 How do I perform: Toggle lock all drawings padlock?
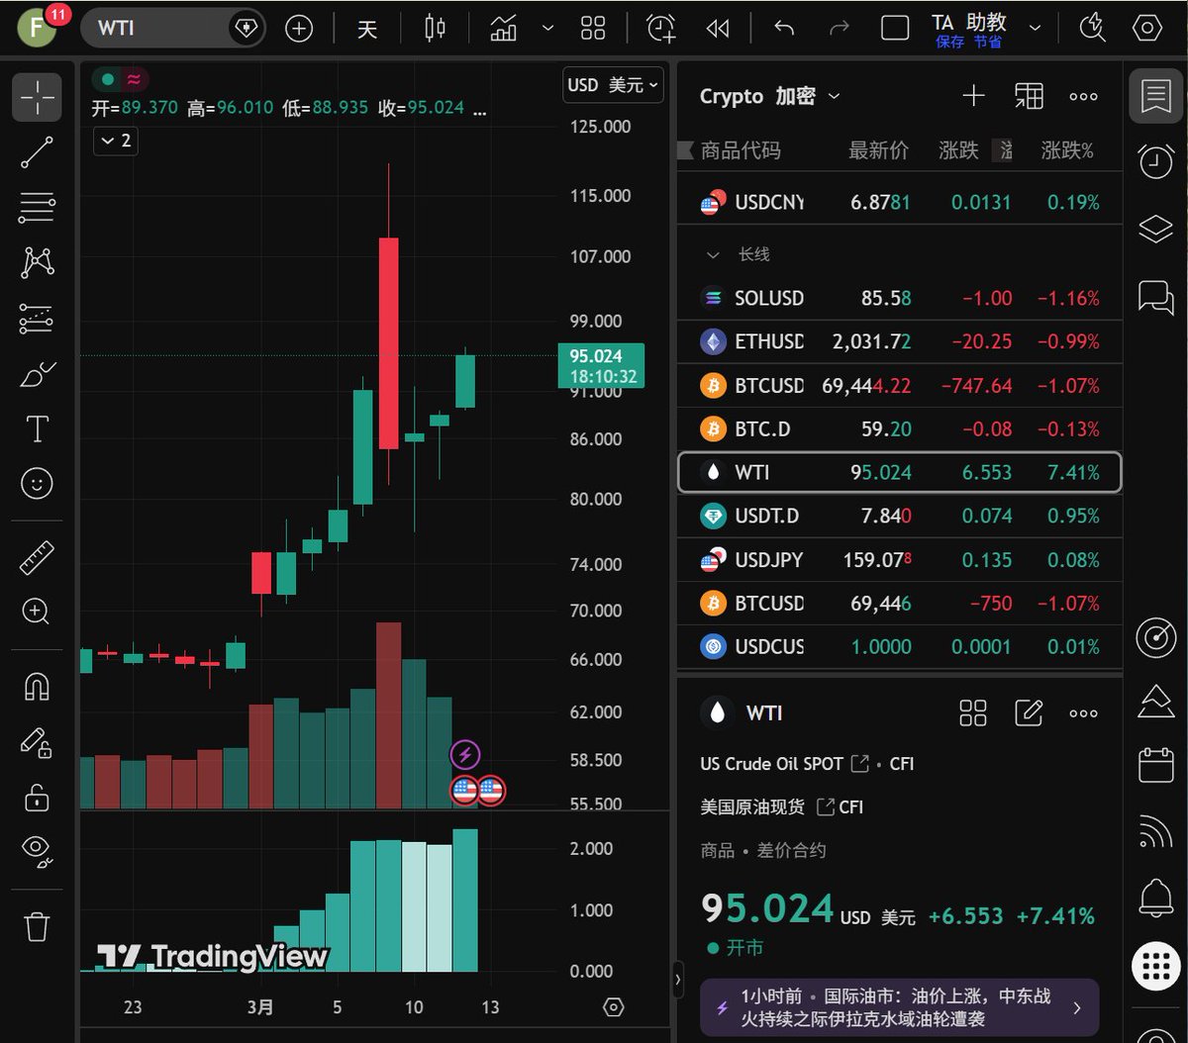pos(37,797)
